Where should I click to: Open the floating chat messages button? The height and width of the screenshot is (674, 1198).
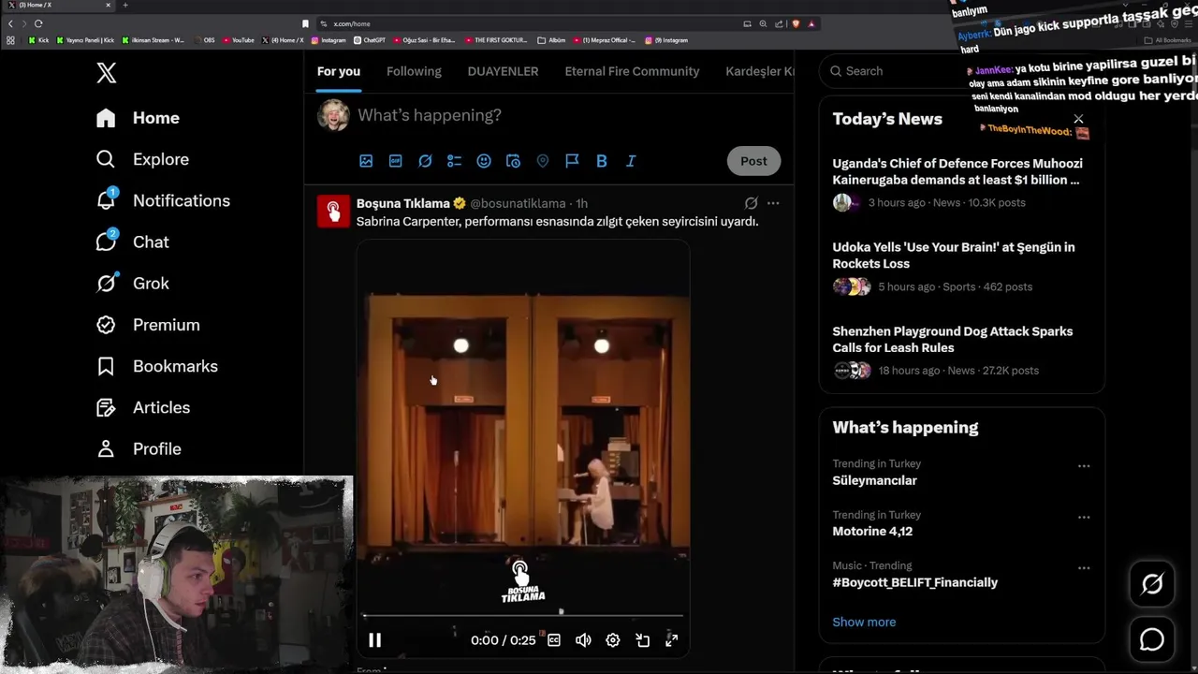[1152, 639]
